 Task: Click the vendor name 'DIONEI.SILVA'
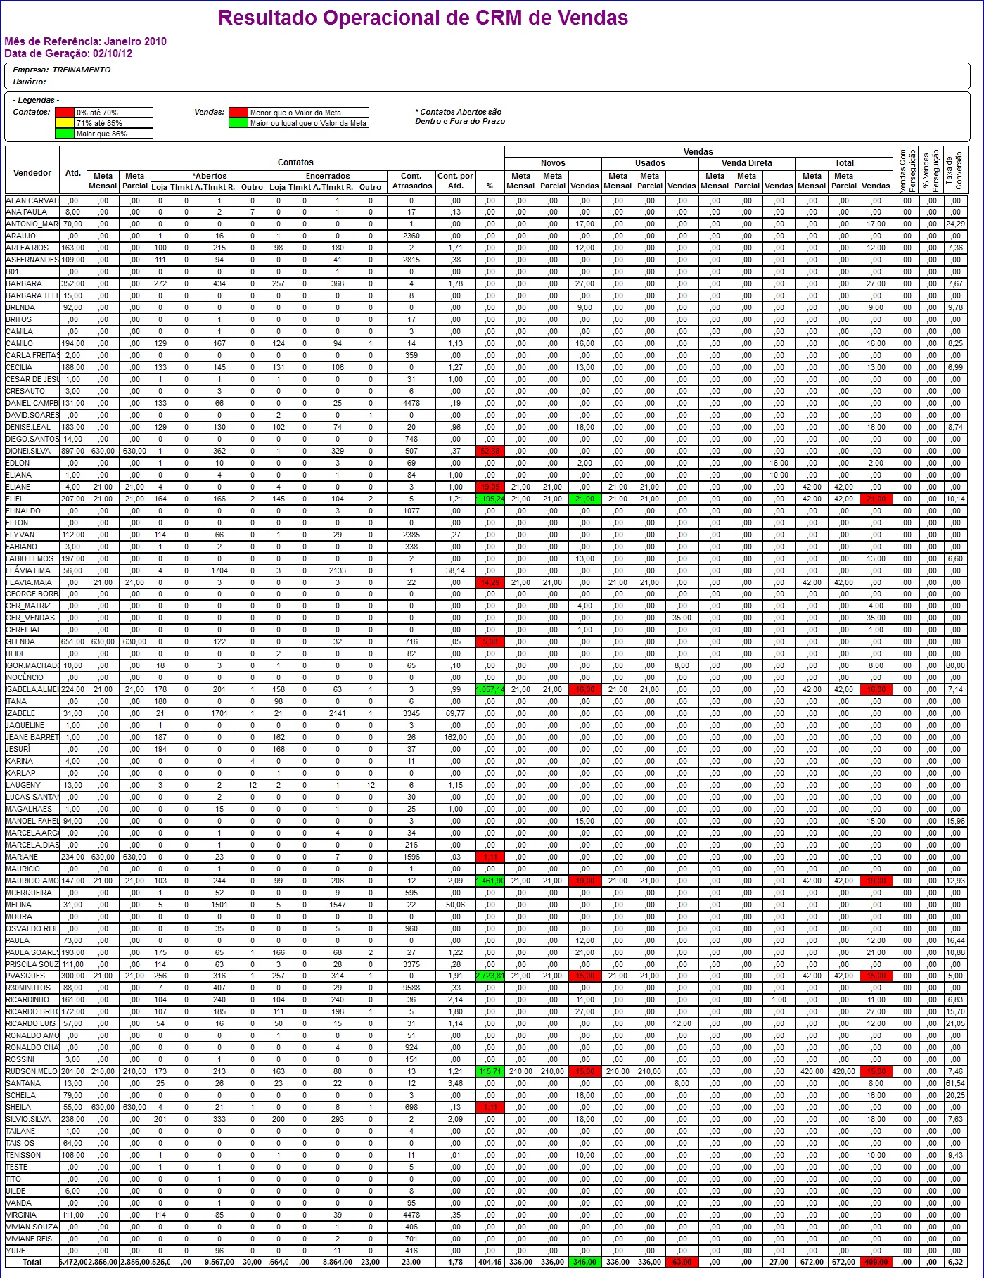coord(28,451)
